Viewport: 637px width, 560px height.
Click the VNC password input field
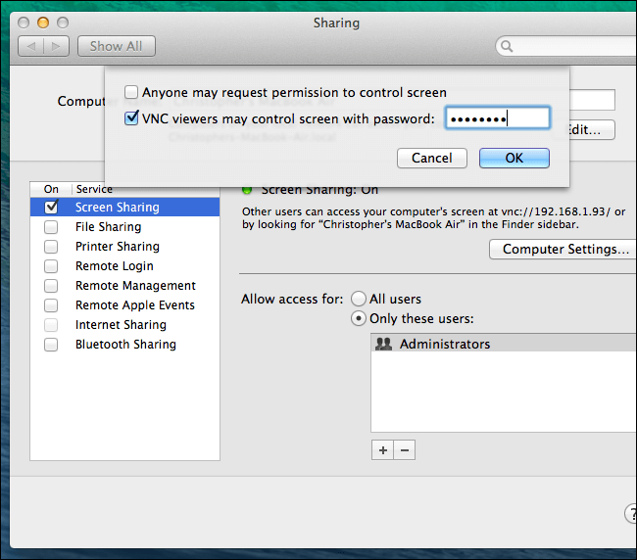coord(497,118)
